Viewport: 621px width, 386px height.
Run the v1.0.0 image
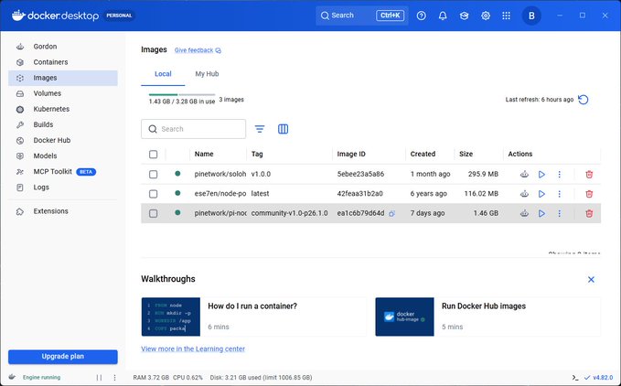(541, 174)
